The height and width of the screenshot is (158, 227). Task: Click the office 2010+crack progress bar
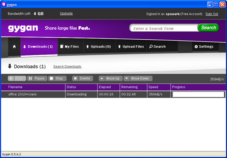[198, 94]
